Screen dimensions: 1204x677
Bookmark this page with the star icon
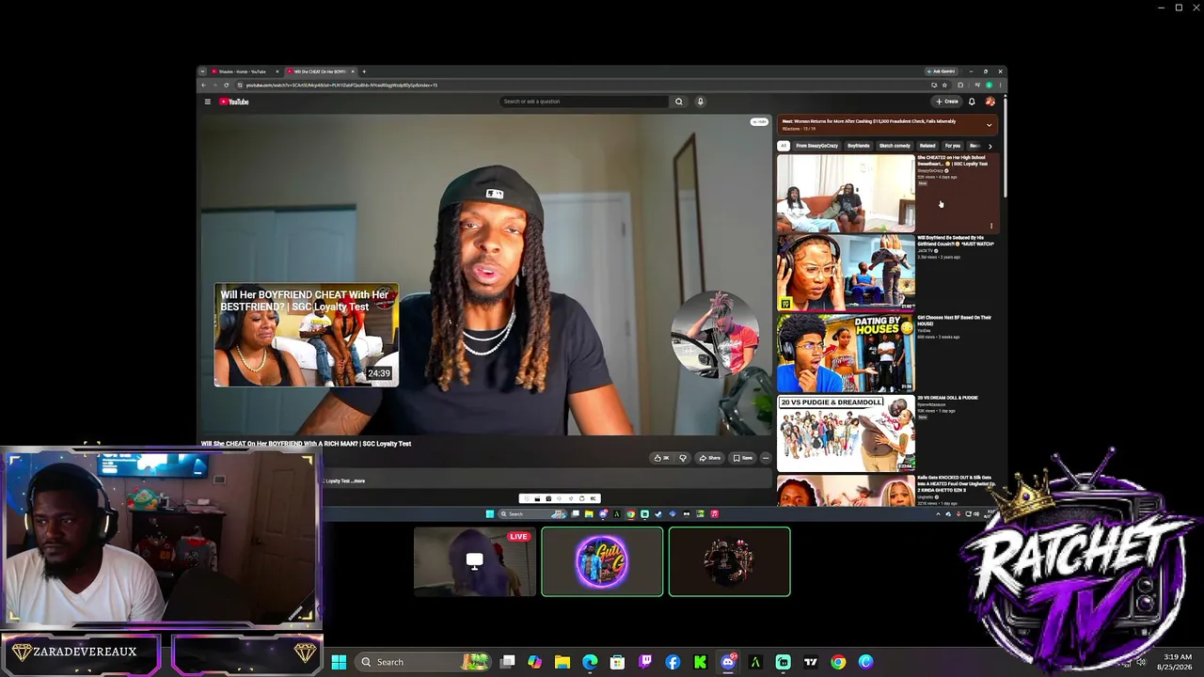coord(944,85)
